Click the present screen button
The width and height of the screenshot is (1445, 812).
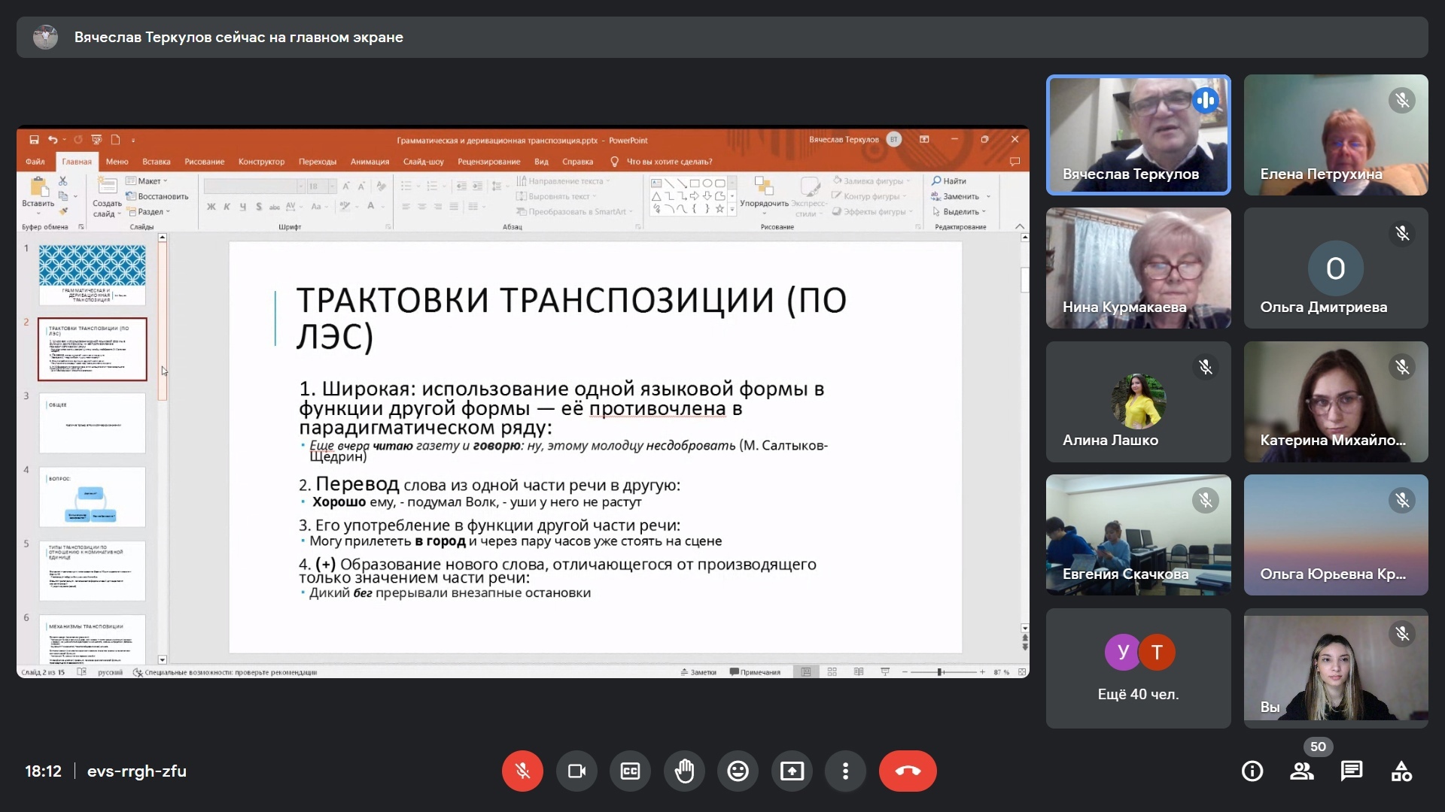(792, 771)
